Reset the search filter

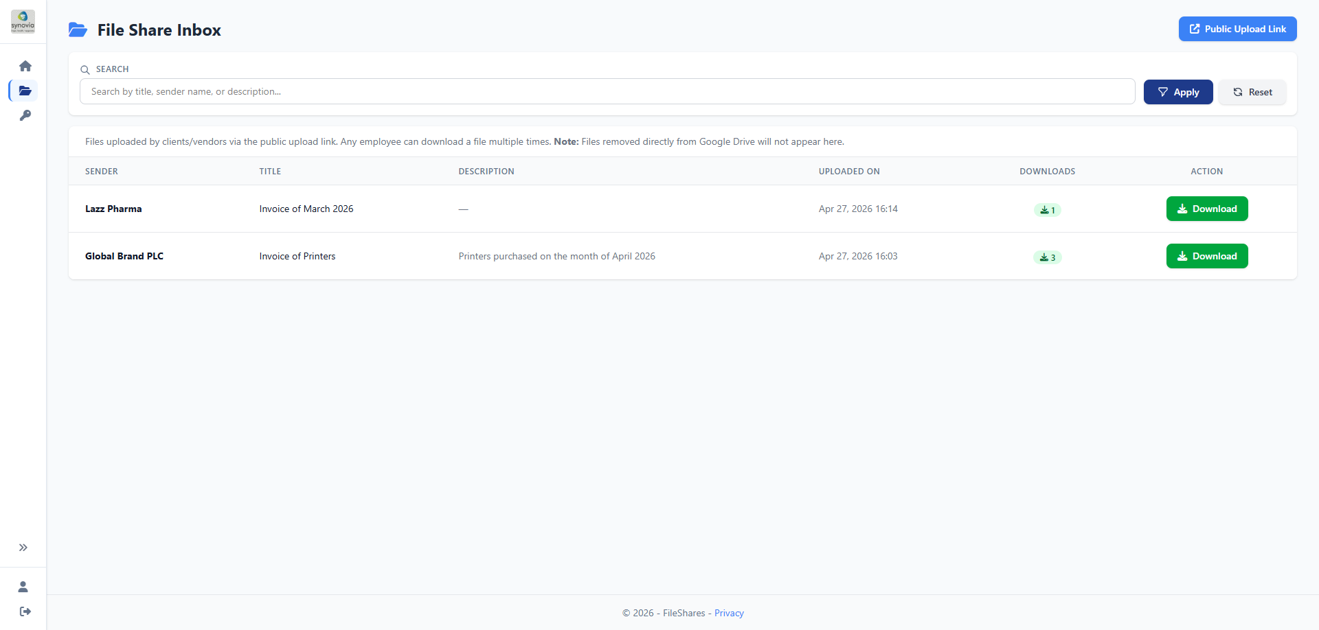click(x=1252, y=92)
